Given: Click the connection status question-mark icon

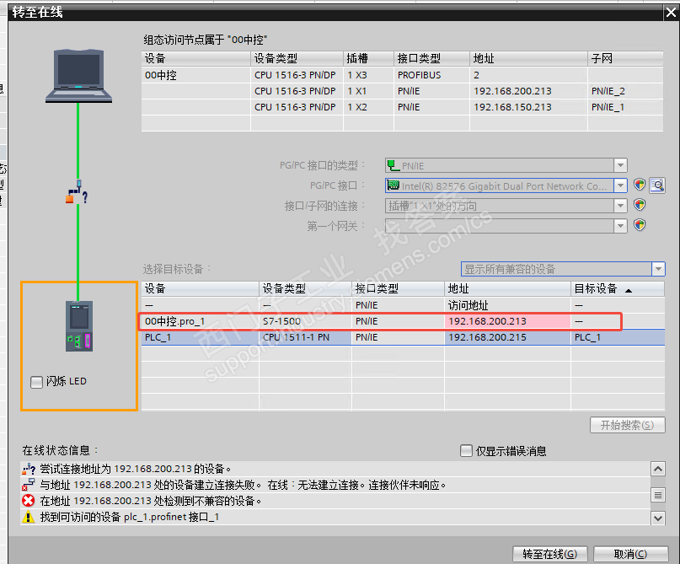Looking at the screenshot, I should [x=78, y=192].
